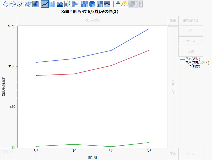Viewport: 212px width, 160px height.
Task: Click the Q1 X-axis label
Action: point(36,150)
